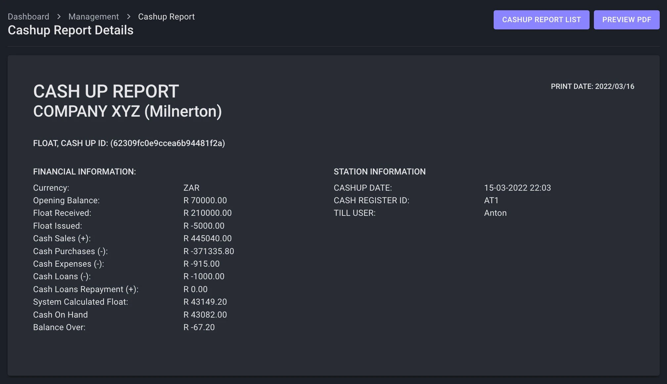The height and width of the screenshot is (384, 667).
Task: Click the System Calculated Float value
Action: pyautogui.click(x=205, y=302)
